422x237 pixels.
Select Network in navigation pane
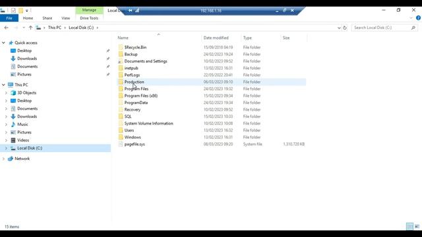tap(22, 159)
